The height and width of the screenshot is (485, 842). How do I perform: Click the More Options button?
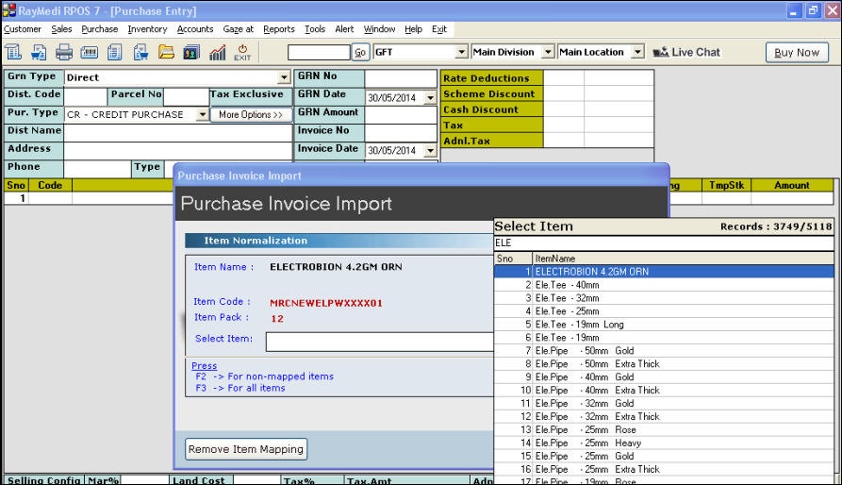tap(251, 115)
